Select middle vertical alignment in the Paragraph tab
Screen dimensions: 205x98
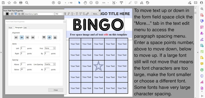coord(49,37)
